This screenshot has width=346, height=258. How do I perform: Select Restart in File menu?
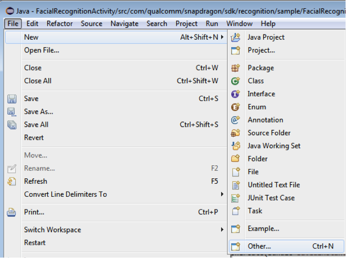[116, 243]
